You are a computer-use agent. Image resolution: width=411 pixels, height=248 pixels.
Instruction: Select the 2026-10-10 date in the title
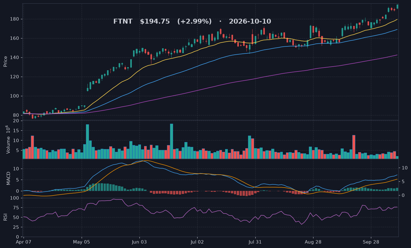(250, 21)
